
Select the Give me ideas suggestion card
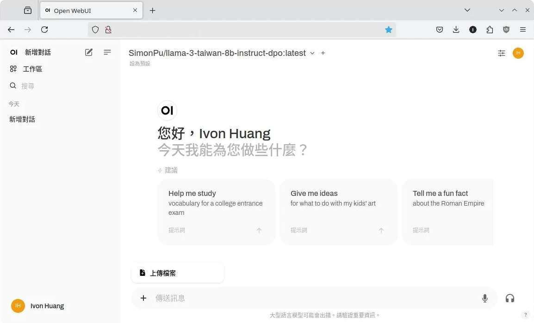tap(339, 212)
